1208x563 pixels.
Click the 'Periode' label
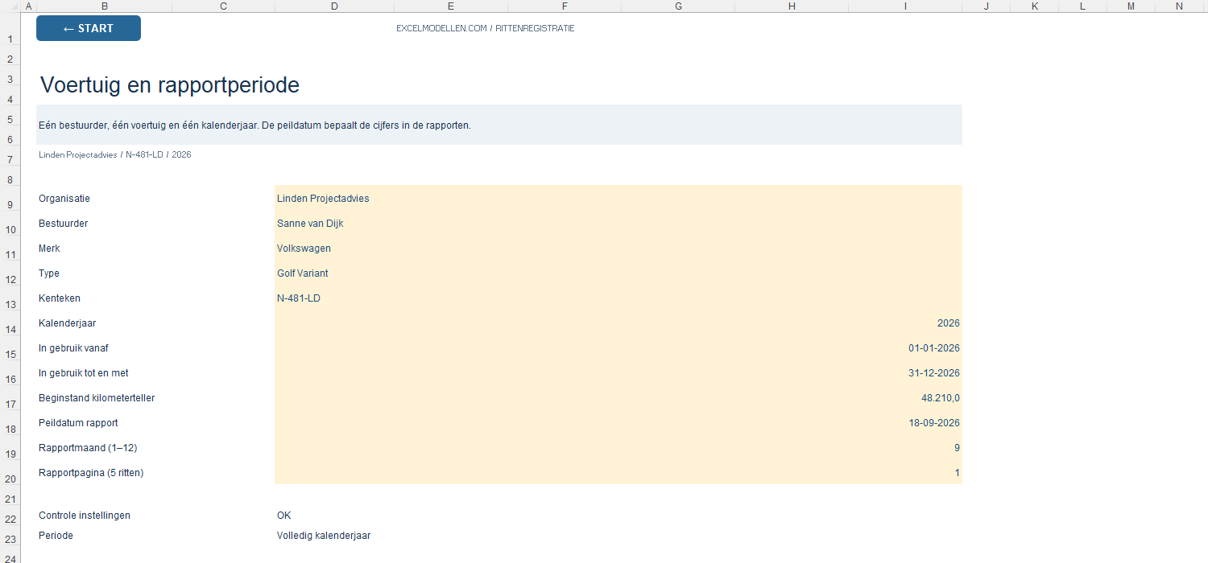tap(56, 536)
